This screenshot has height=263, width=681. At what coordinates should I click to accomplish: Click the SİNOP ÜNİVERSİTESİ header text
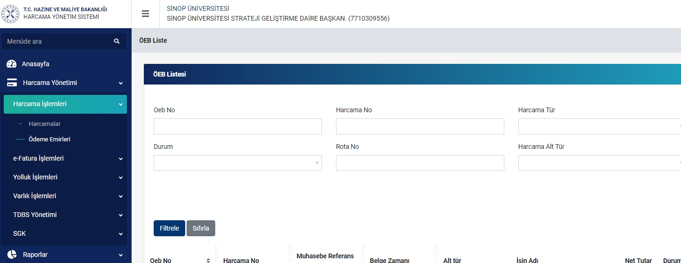198,8
